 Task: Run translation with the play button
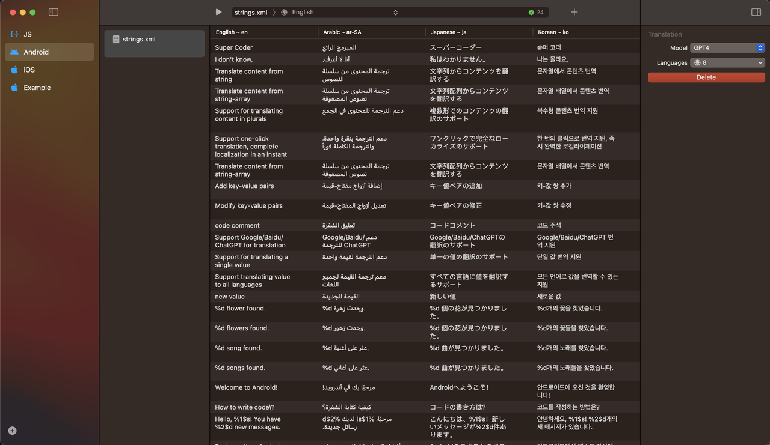coord(218,12)
